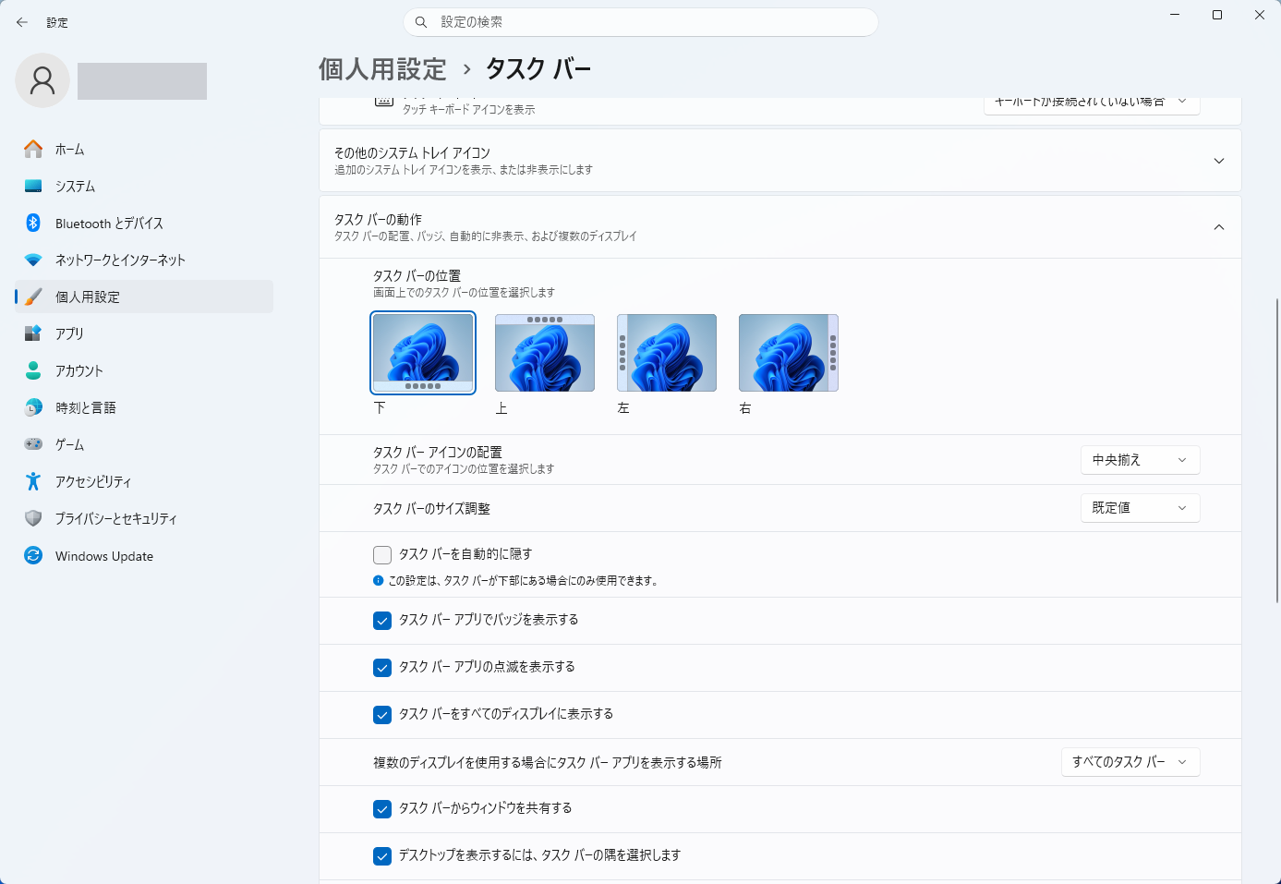Click the 時刻と言語 clock globe icon
The height and width of the screenshot is (884, 1281).
coord(33,407)
